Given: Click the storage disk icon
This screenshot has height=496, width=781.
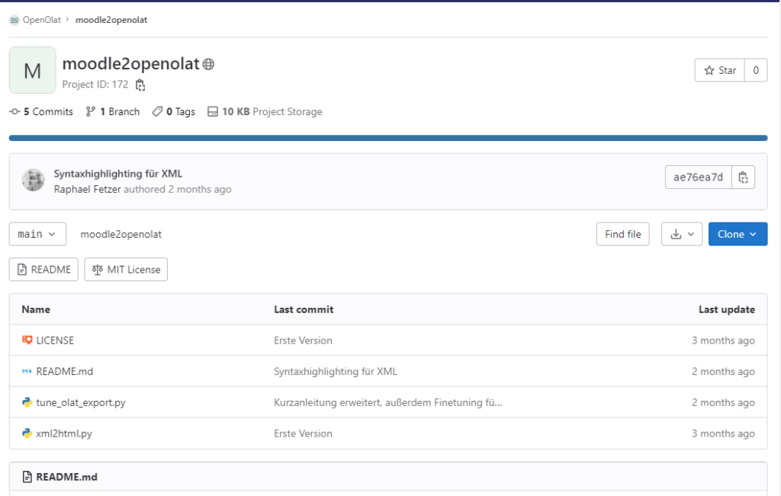Looking at the screenshot, I should [x=213, y=111].
